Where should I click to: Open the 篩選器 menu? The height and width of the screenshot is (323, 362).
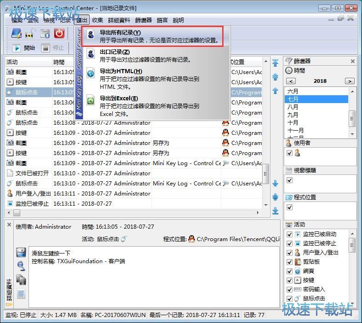[144, 20]
